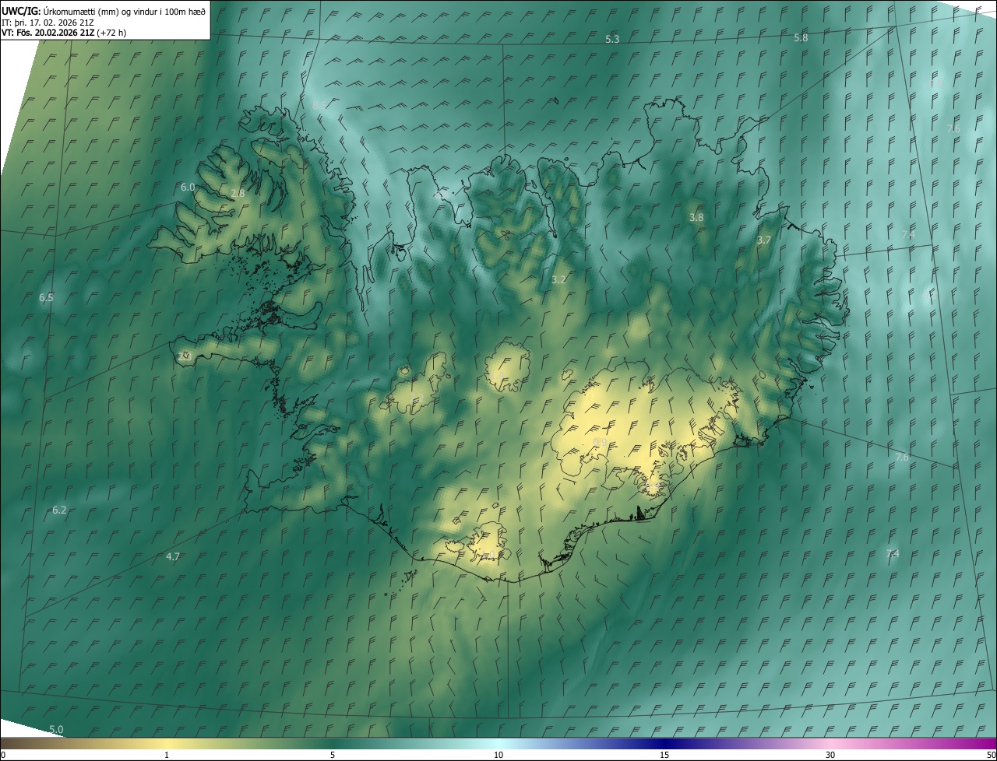Click the value label 3.7 on the map
The width and height of the screenshot is (997, 761).
(764, 240)
